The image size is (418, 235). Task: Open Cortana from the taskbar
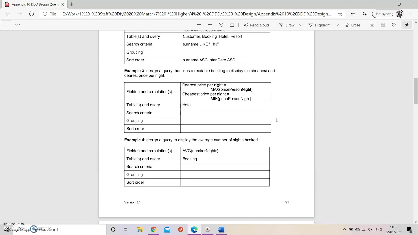(113, 230)
